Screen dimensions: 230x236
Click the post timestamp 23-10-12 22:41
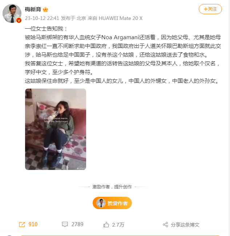pyautogui.click(x=42, y=19)
